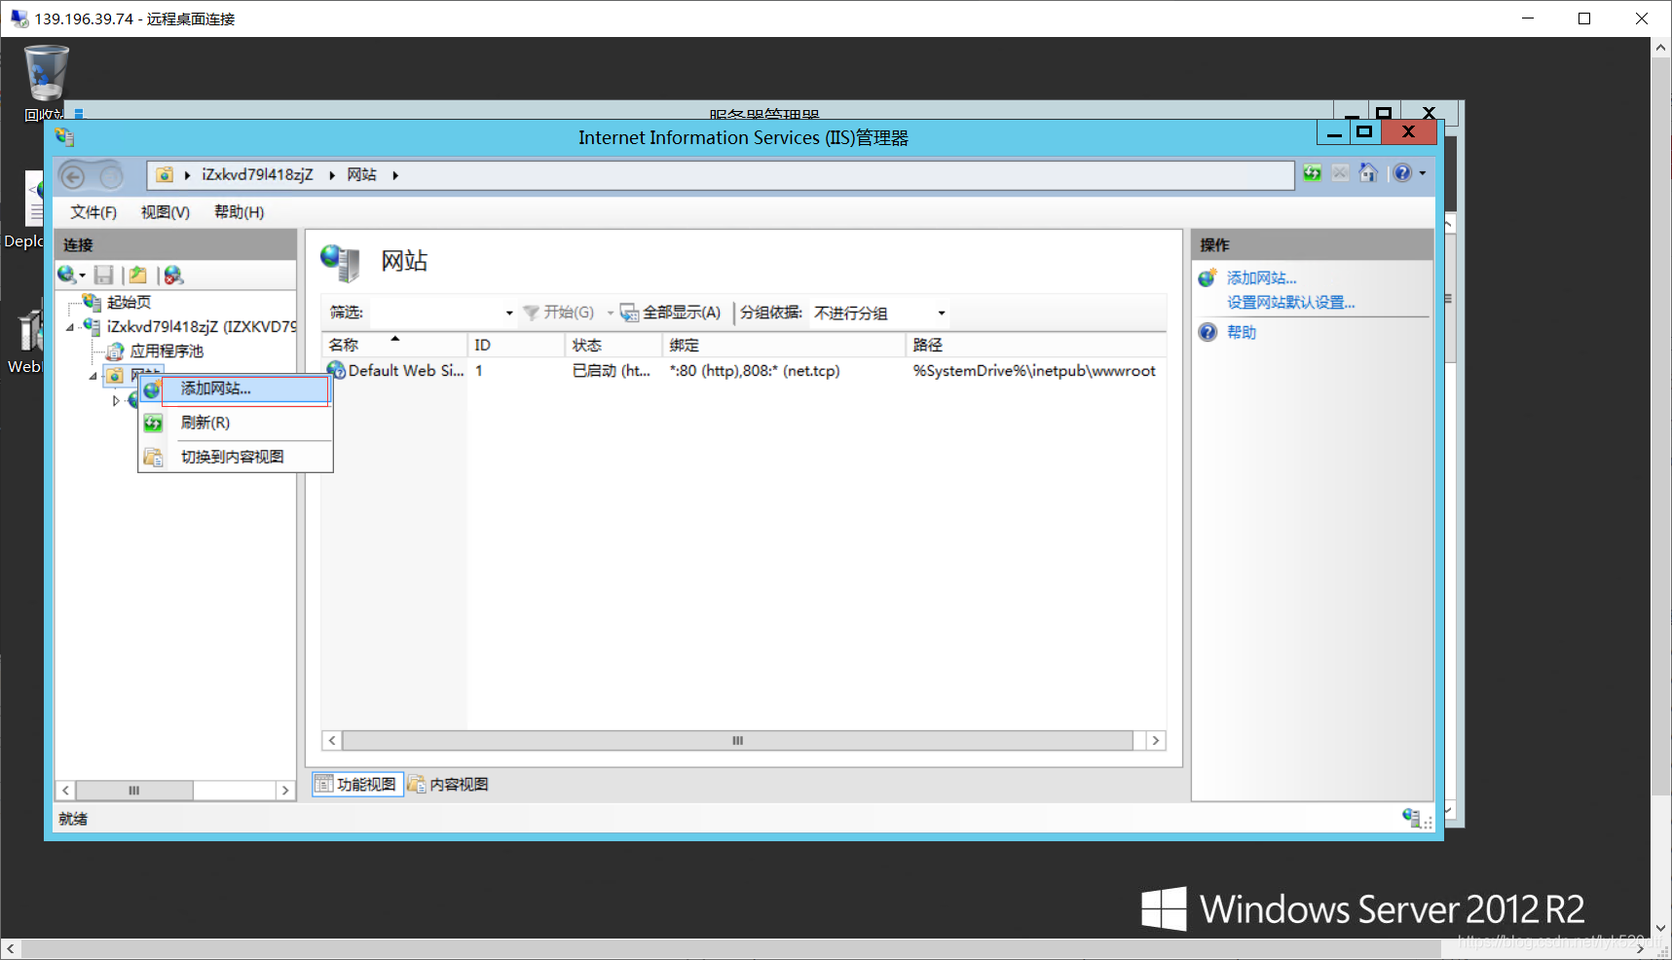Choose 添加网站... from the context menu
The image size is (1672, 960).
(x=214, y=388)
